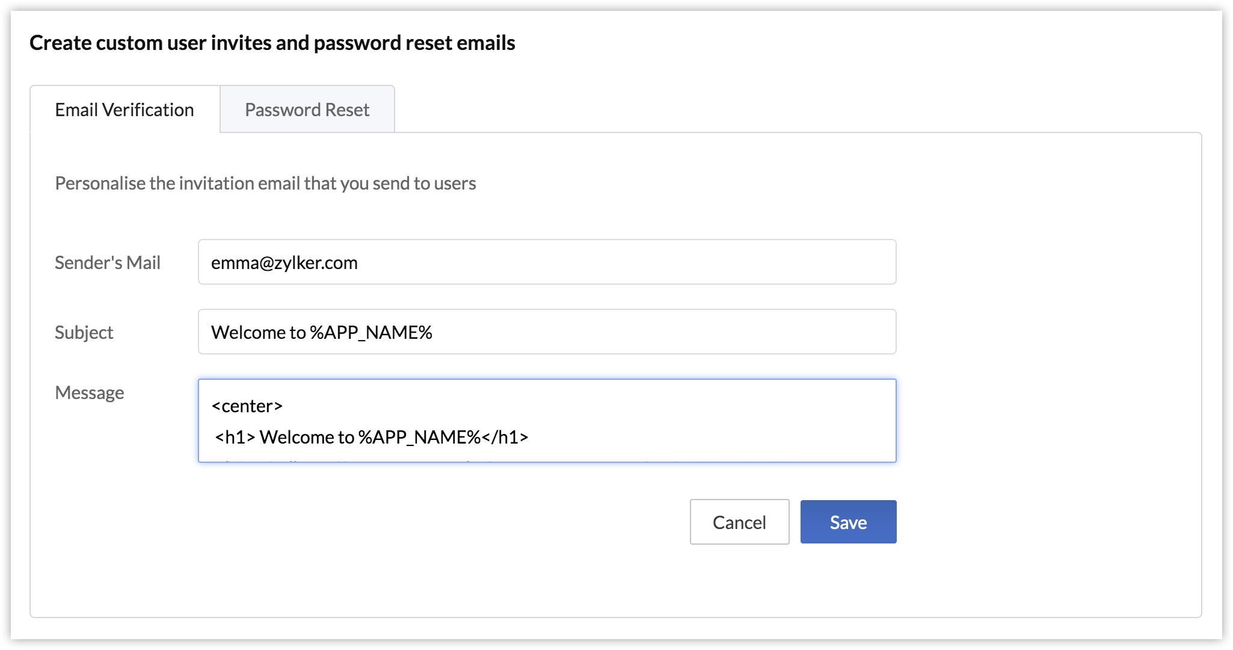Click the word Welcome in Subject field
1233x650 pixels.
tap(248, 332)
